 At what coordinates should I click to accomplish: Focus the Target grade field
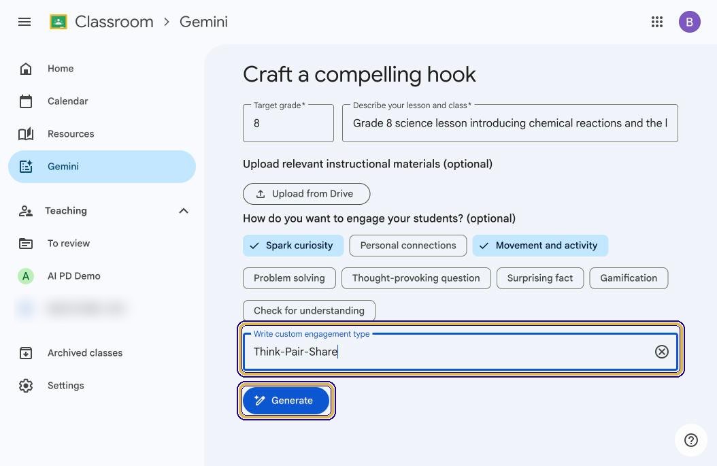pos(288,123)
